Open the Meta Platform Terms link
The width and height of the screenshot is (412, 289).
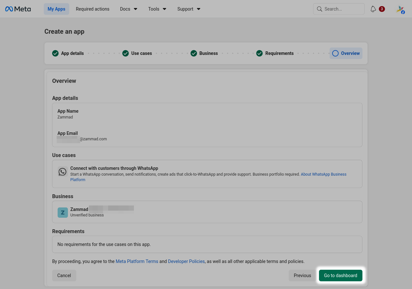pyautogui.click(x=137, y=261)
